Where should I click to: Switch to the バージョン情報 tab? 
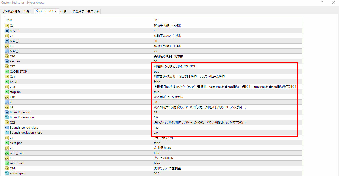click(12, 12)
